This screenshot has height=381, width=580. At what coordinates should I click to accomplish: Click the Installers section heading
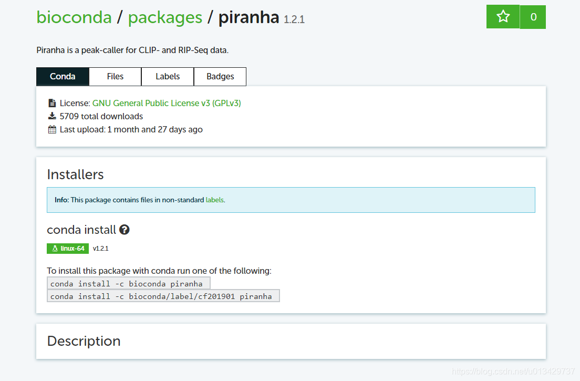click(76, 174)
